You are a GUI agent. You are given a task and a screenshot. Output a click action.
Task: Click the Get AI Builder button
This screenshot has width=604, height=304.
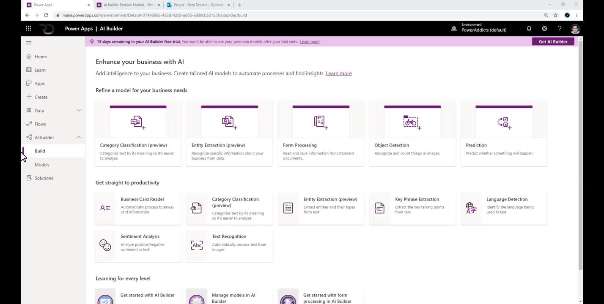coord(553,42)
